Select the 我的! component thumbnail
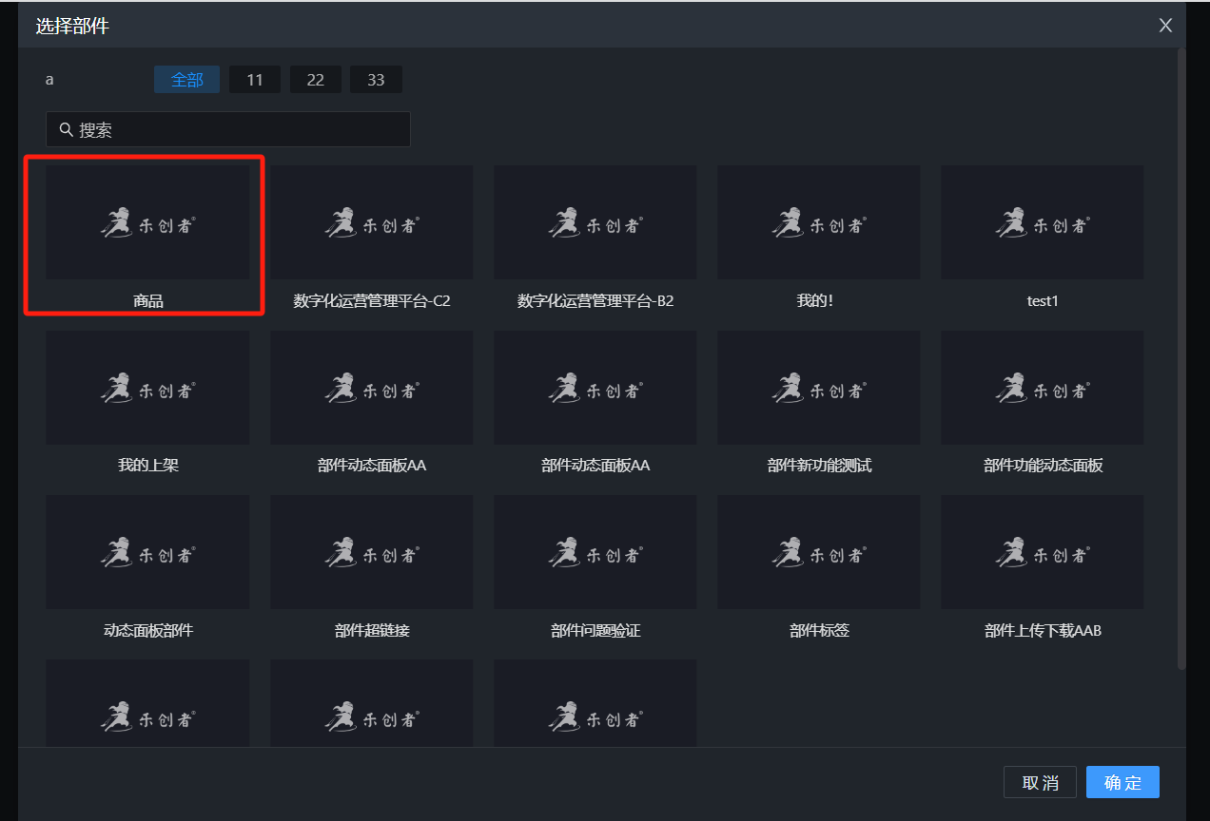This screenshot has height=821, width=1210. [x=818, y=223]
